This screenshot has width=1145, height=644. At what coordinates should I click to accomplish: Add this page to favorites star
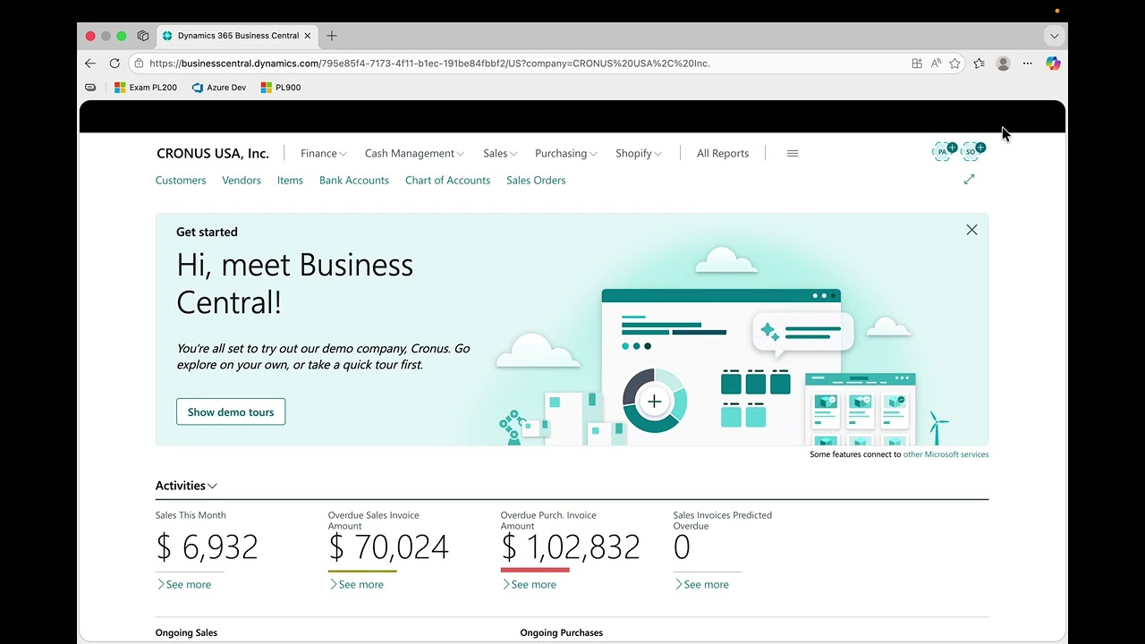954,64
